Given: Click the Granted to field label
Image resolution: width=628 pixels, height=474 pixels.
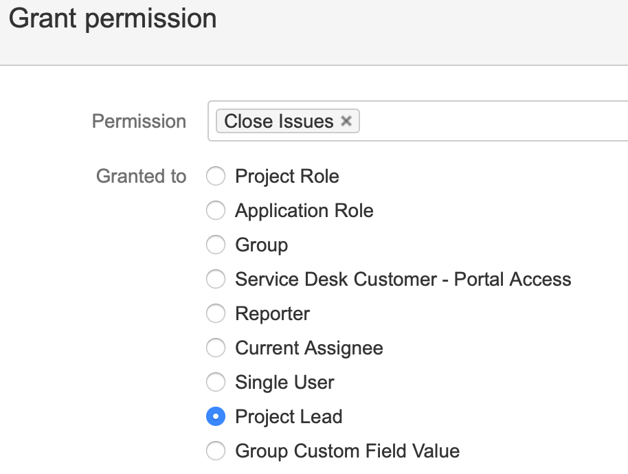Looking at the screenshot, I should pyautogui.click(x=141, y=177).
